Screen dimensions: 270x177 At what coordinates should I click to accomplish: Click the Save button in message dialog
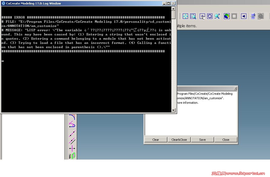coord(203,140)
